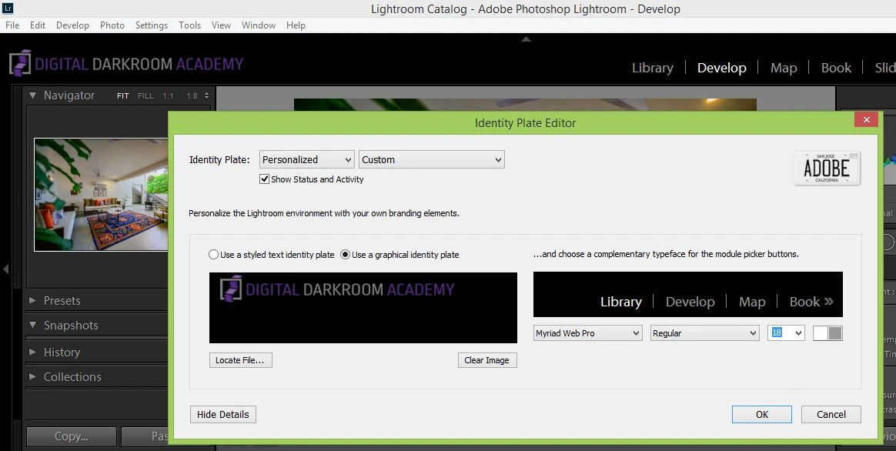Open the View menu
The image size is (896, 451).
point(221,25)
